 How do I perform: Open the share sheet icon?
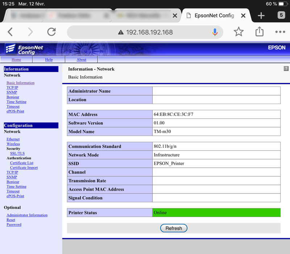(259, 32)
